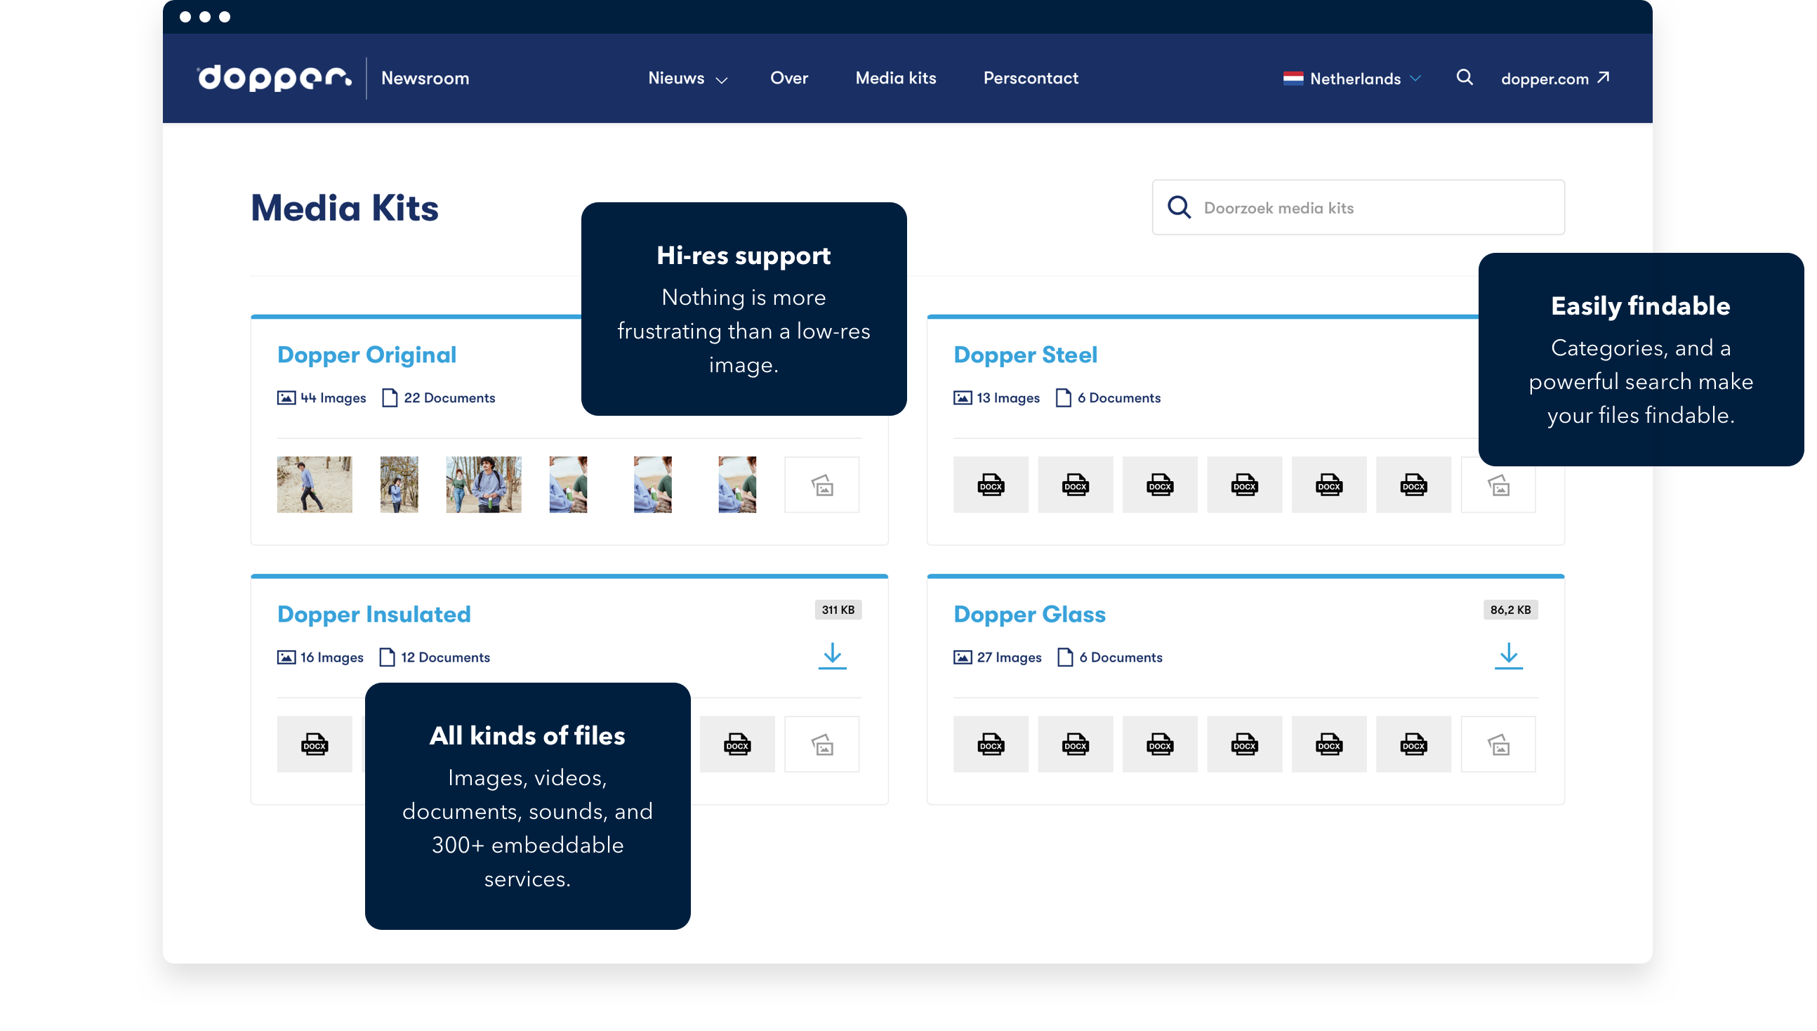
Task: View all files icon in Dopper Glass
Action: 1498,744
